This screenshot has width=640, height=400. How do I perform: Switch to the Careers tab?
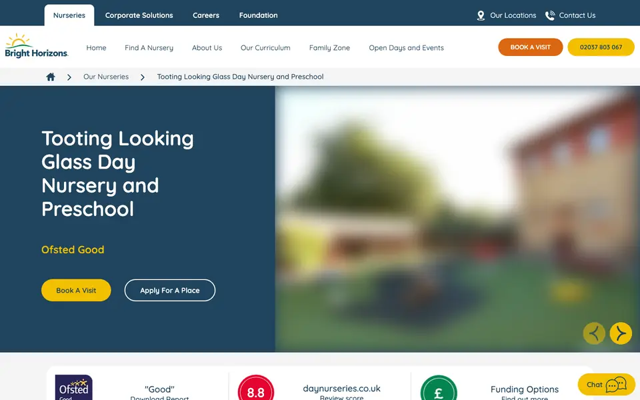pyautogui.click(x=206, y=15)
